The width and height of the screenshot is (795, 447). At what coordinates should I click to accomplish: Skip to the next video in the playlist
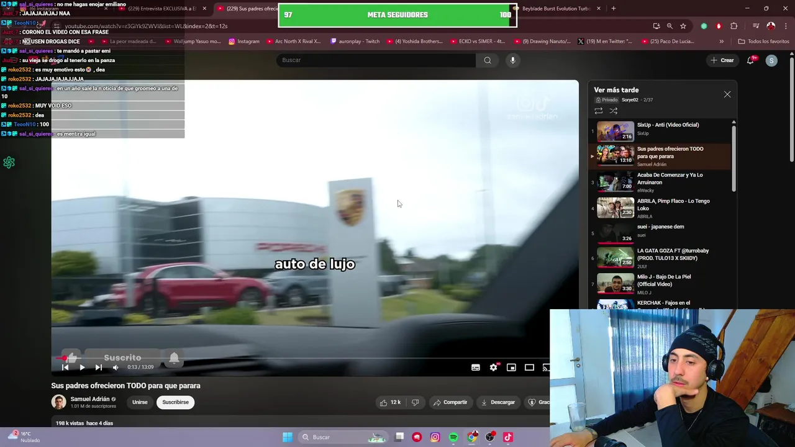[x=98, y=367]
